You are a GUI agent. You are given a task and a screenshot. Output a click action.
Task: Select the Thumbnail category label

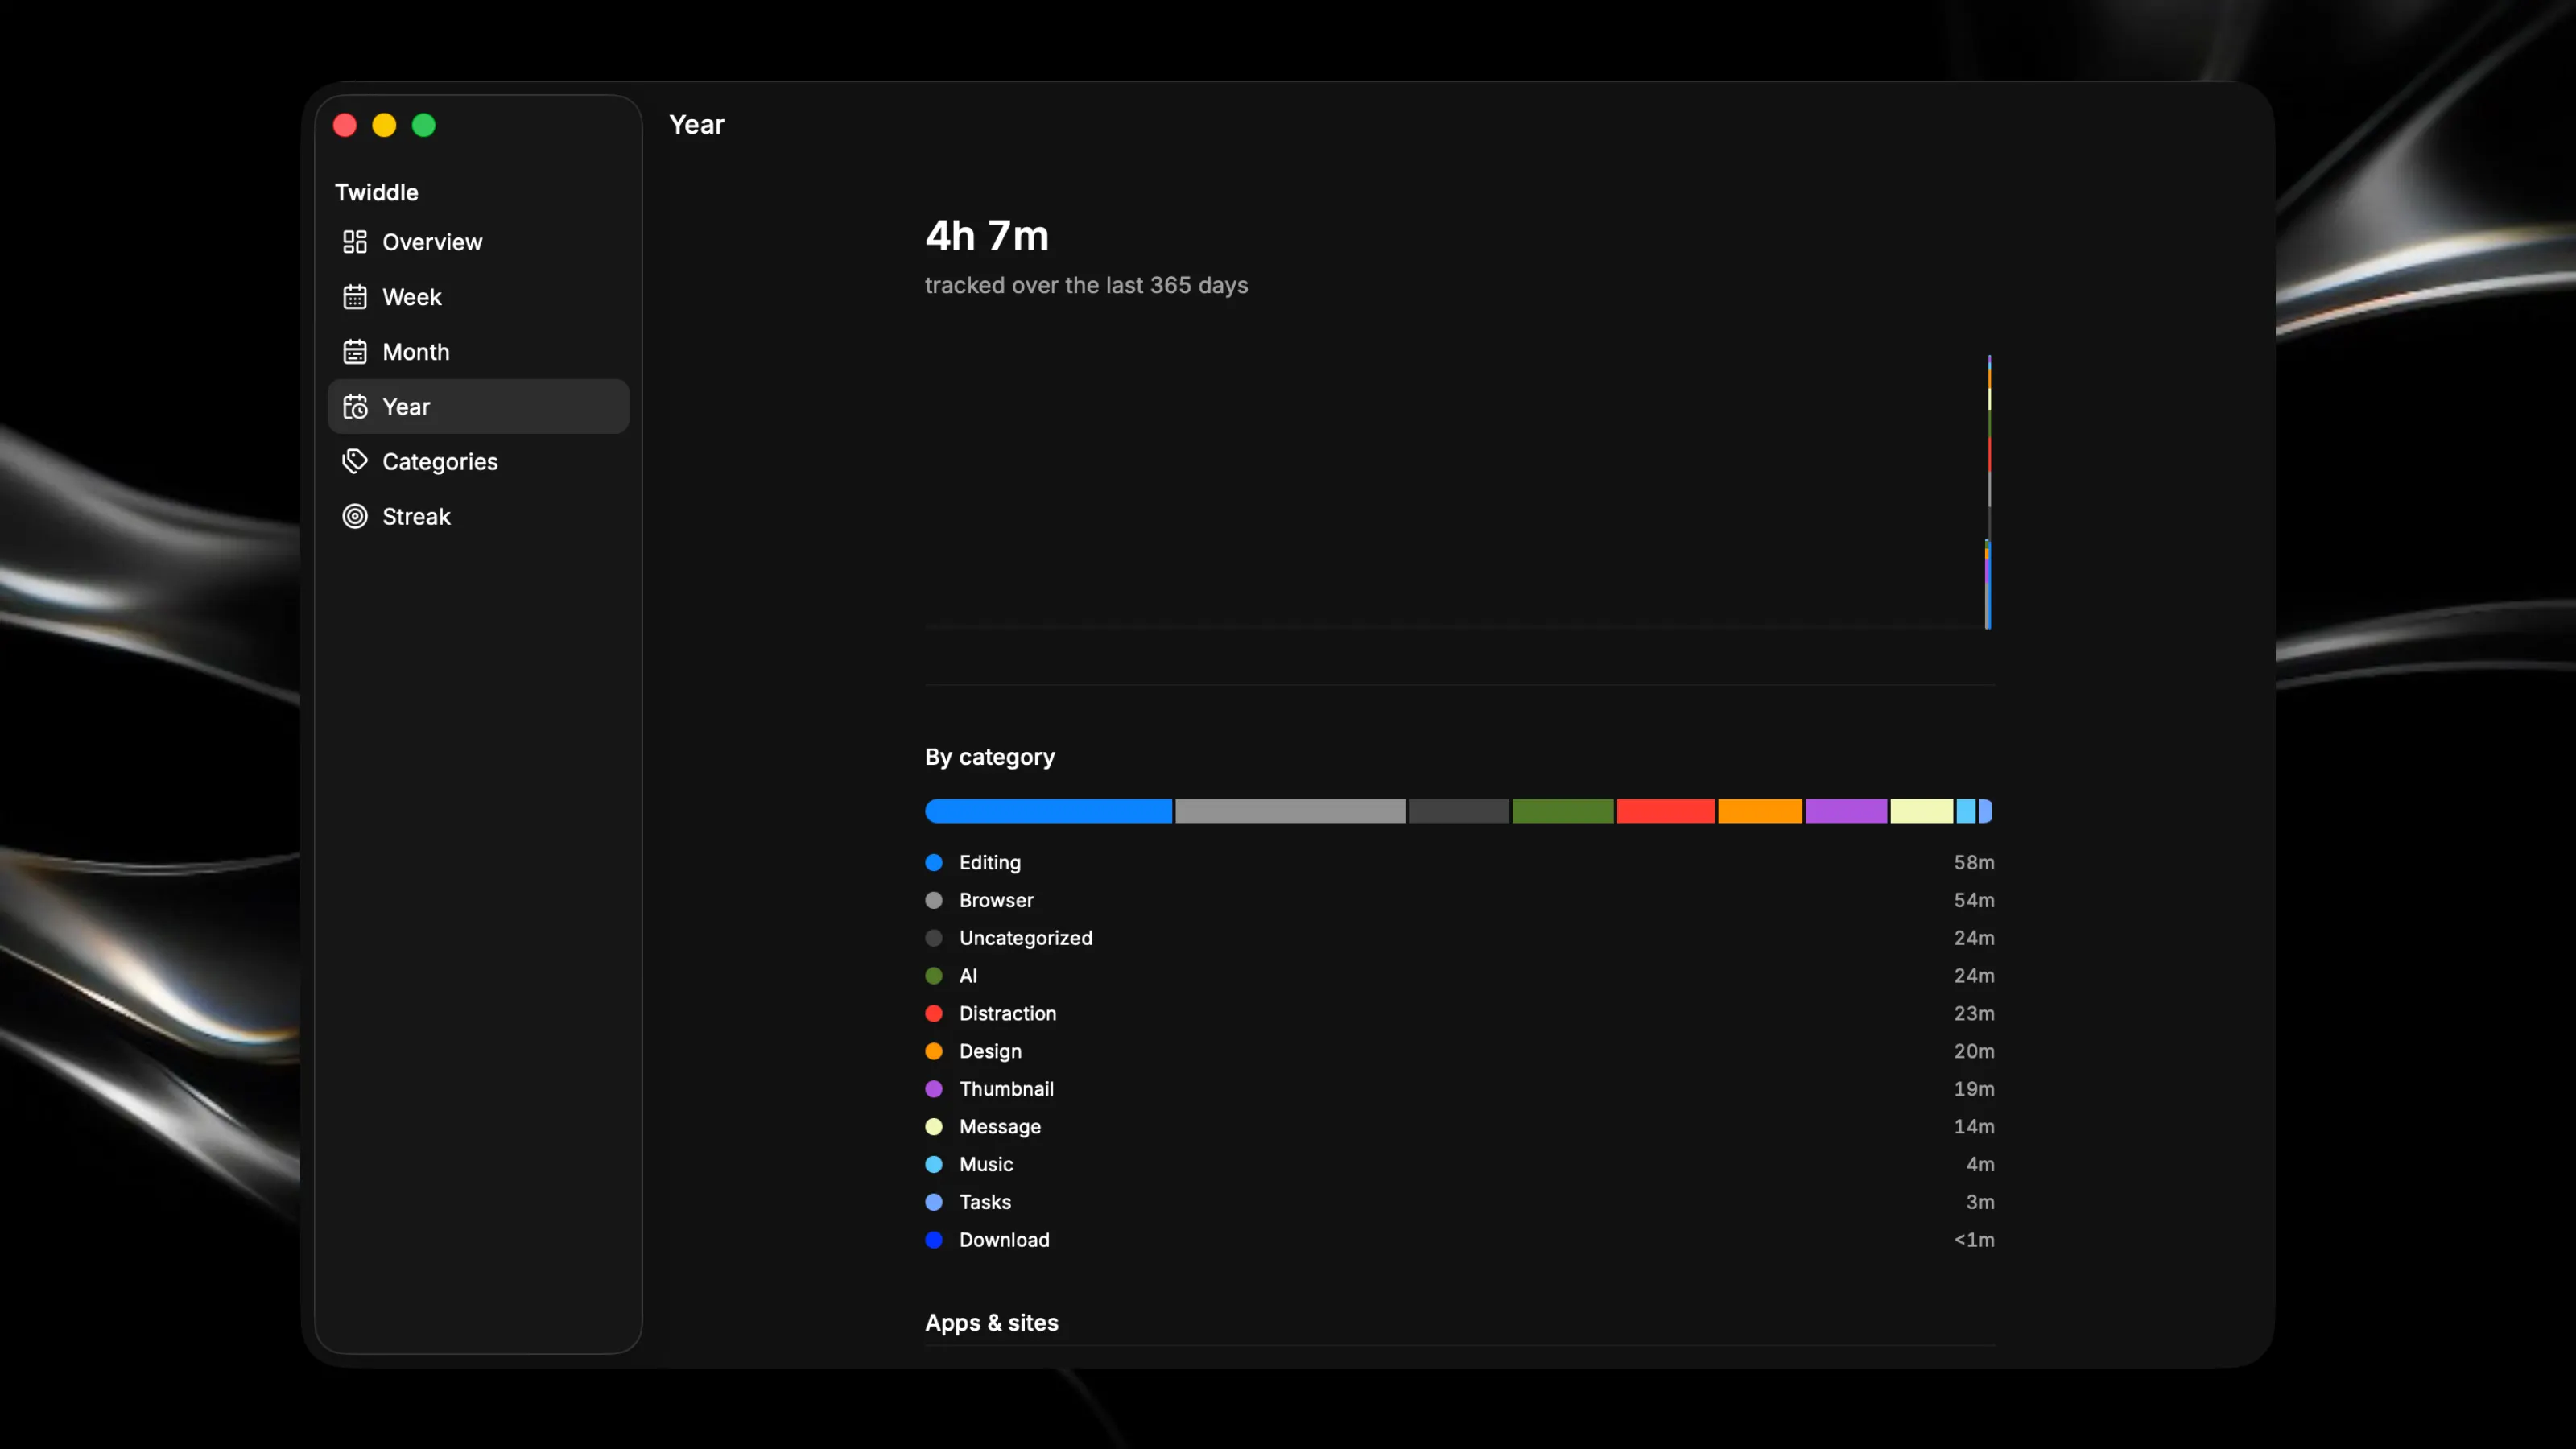click(1006, 1089)
